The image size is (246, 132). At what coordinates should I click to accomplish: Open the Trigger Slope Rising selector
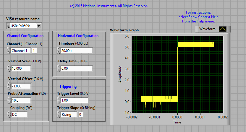pyautogui.click(x=69, y=114)
